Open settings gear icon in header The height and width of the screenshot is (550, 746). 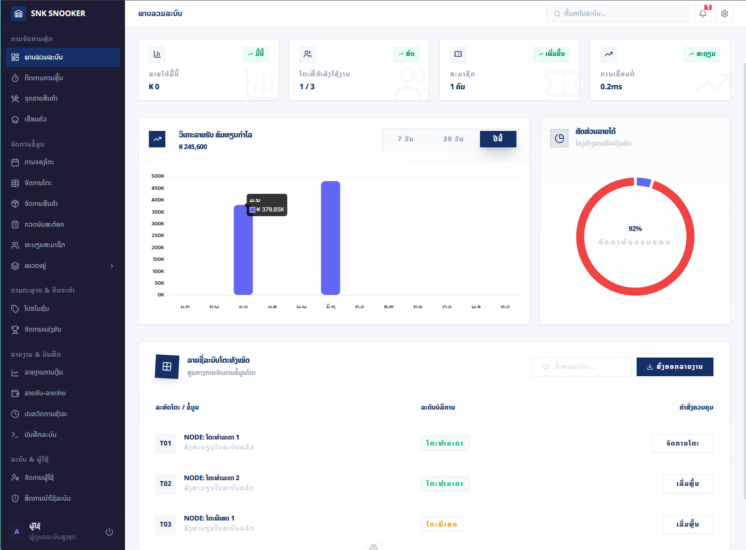[724, 13]
